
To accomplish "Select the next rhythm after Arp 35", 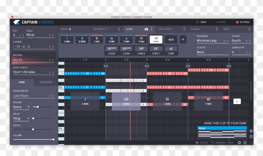I will coord(53,60).
